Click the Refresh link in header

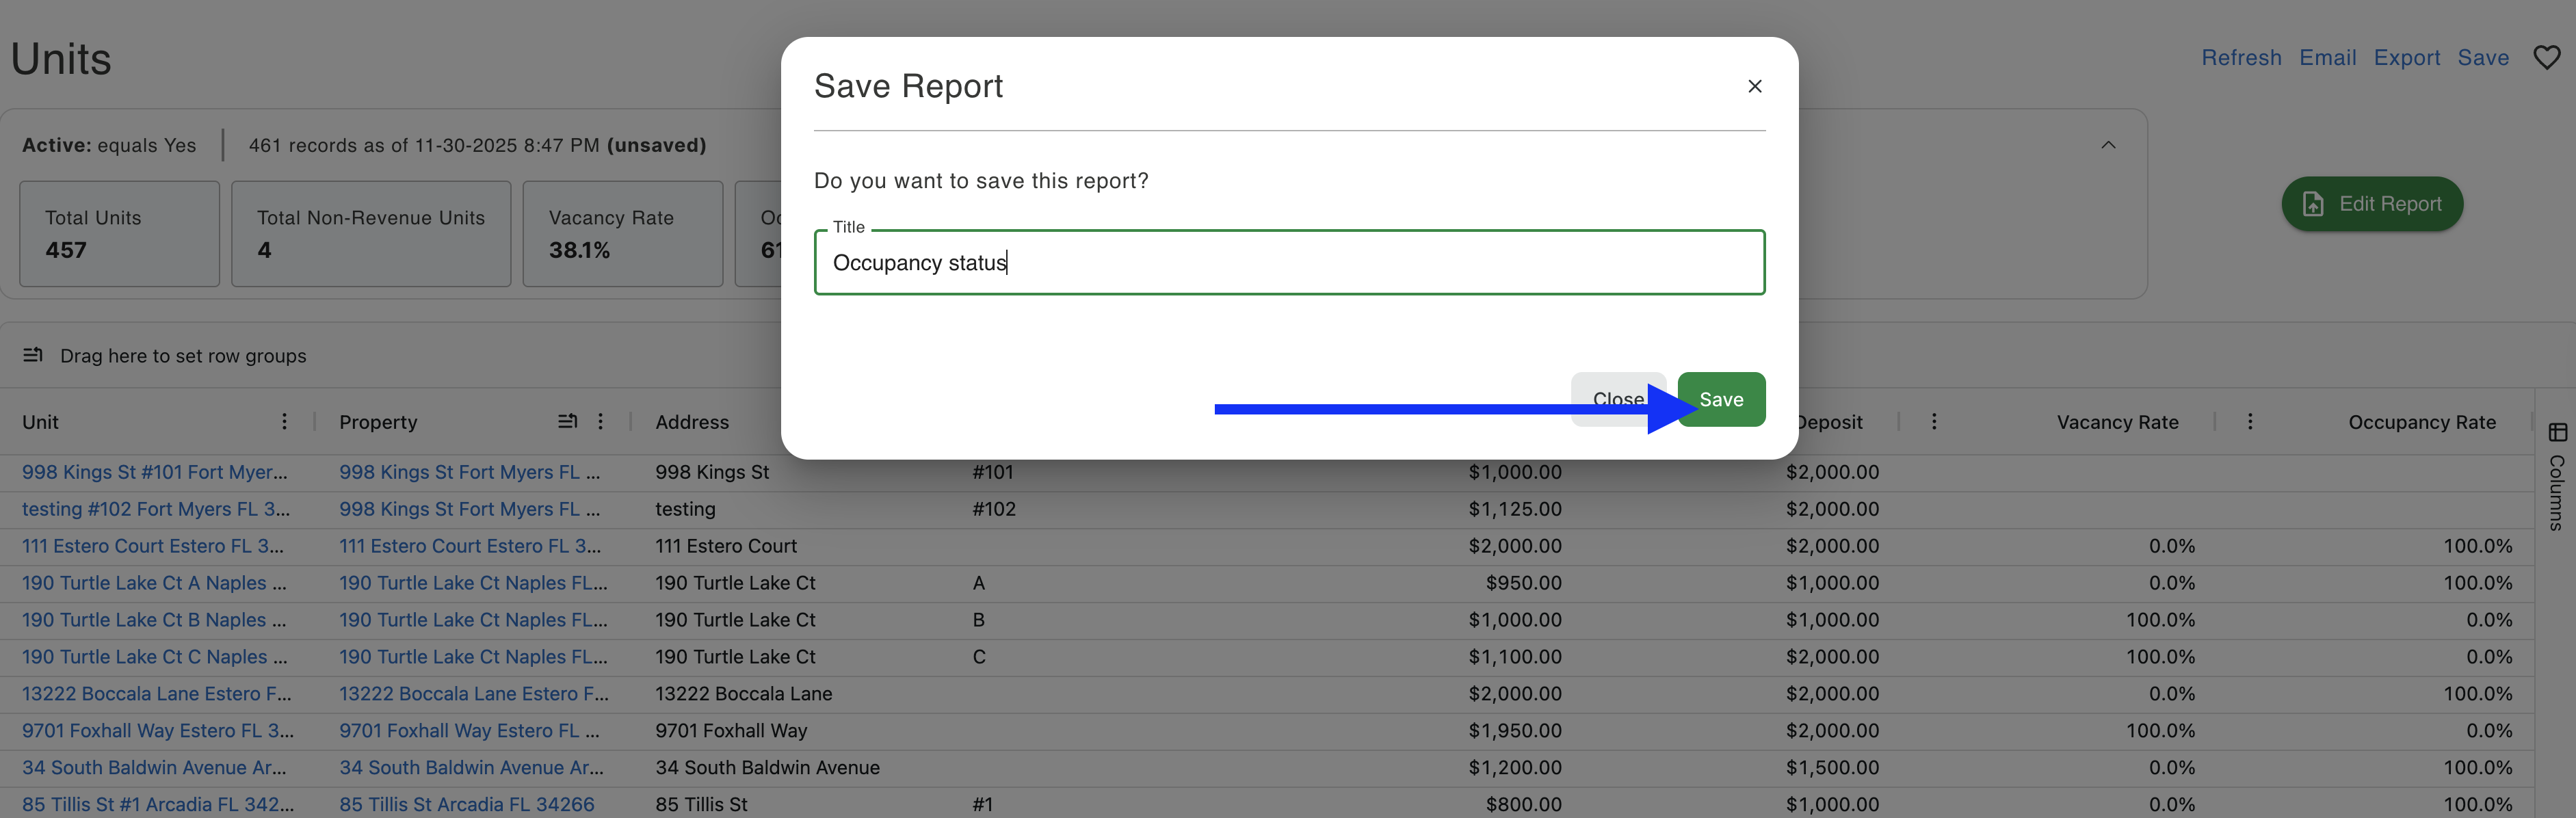(x=2241, y=58)
